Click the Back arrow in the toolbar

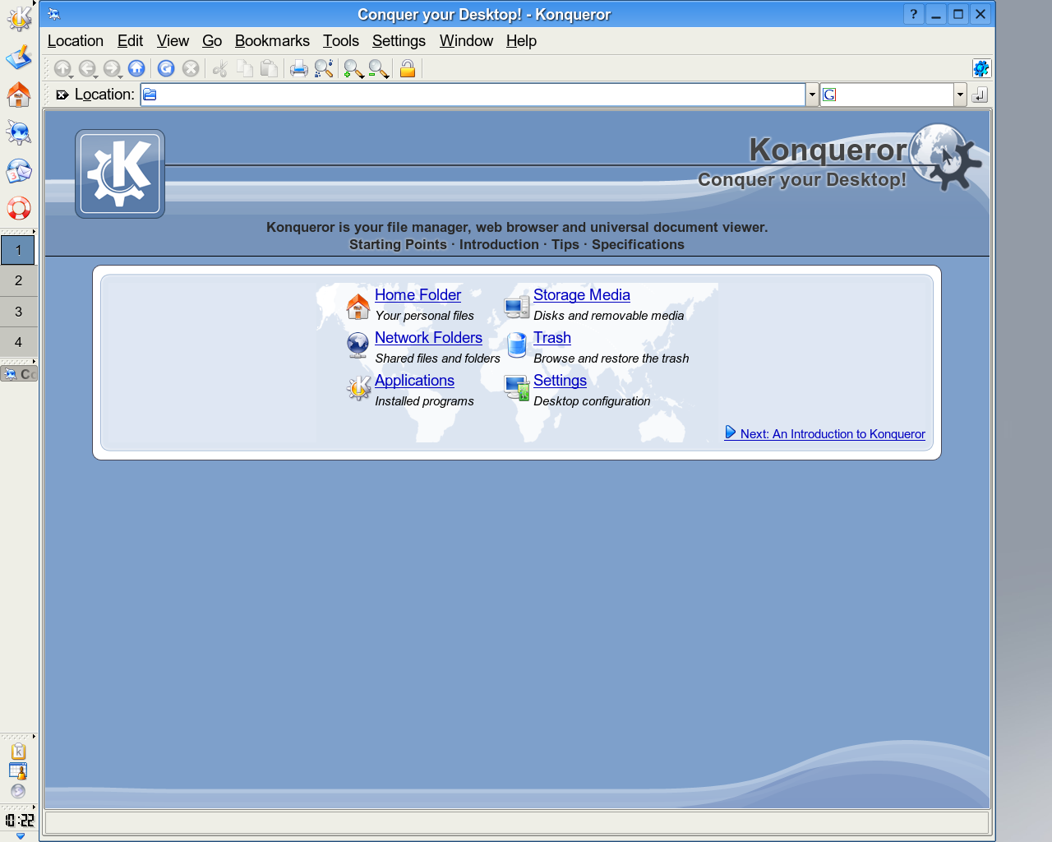87,69
